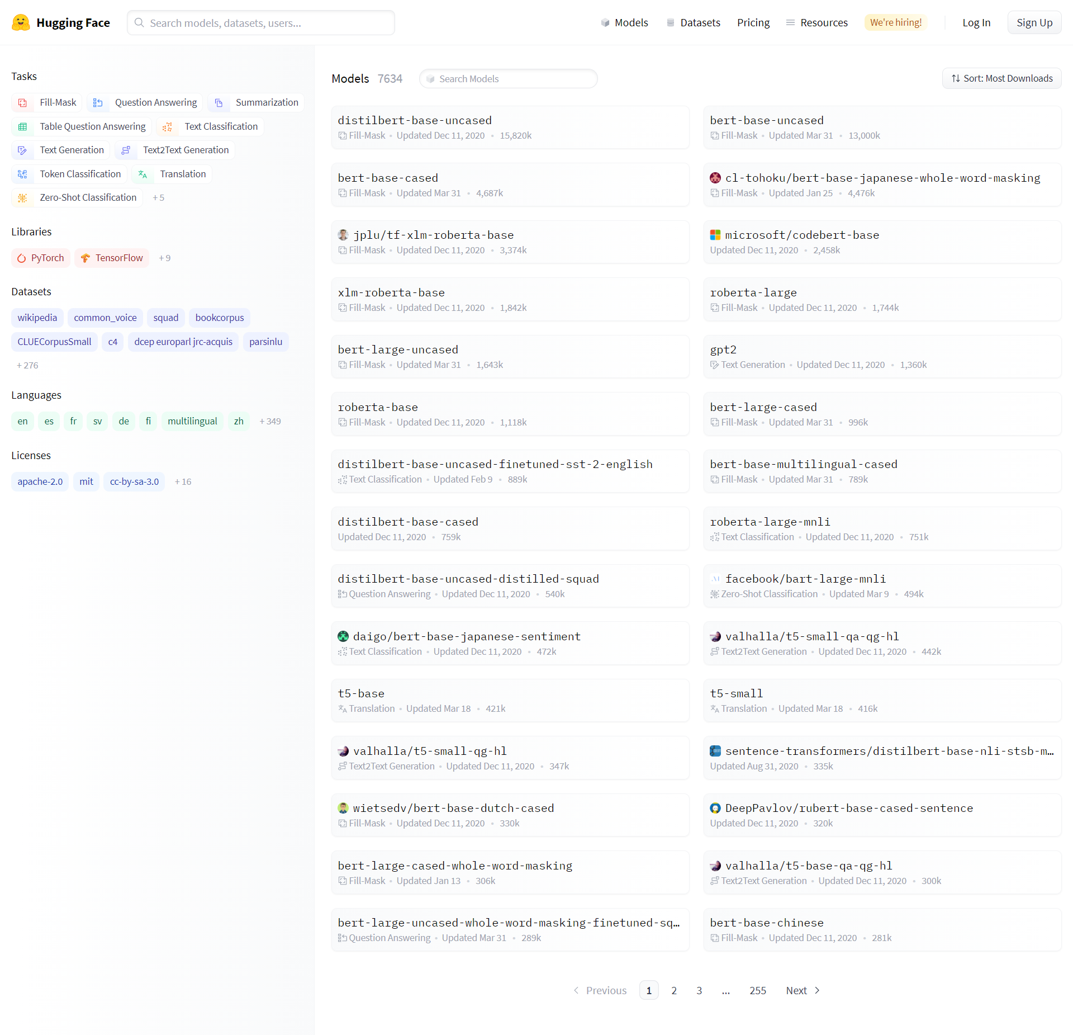Open the Resources menu

pyautogui.click(x=816, y=23)
